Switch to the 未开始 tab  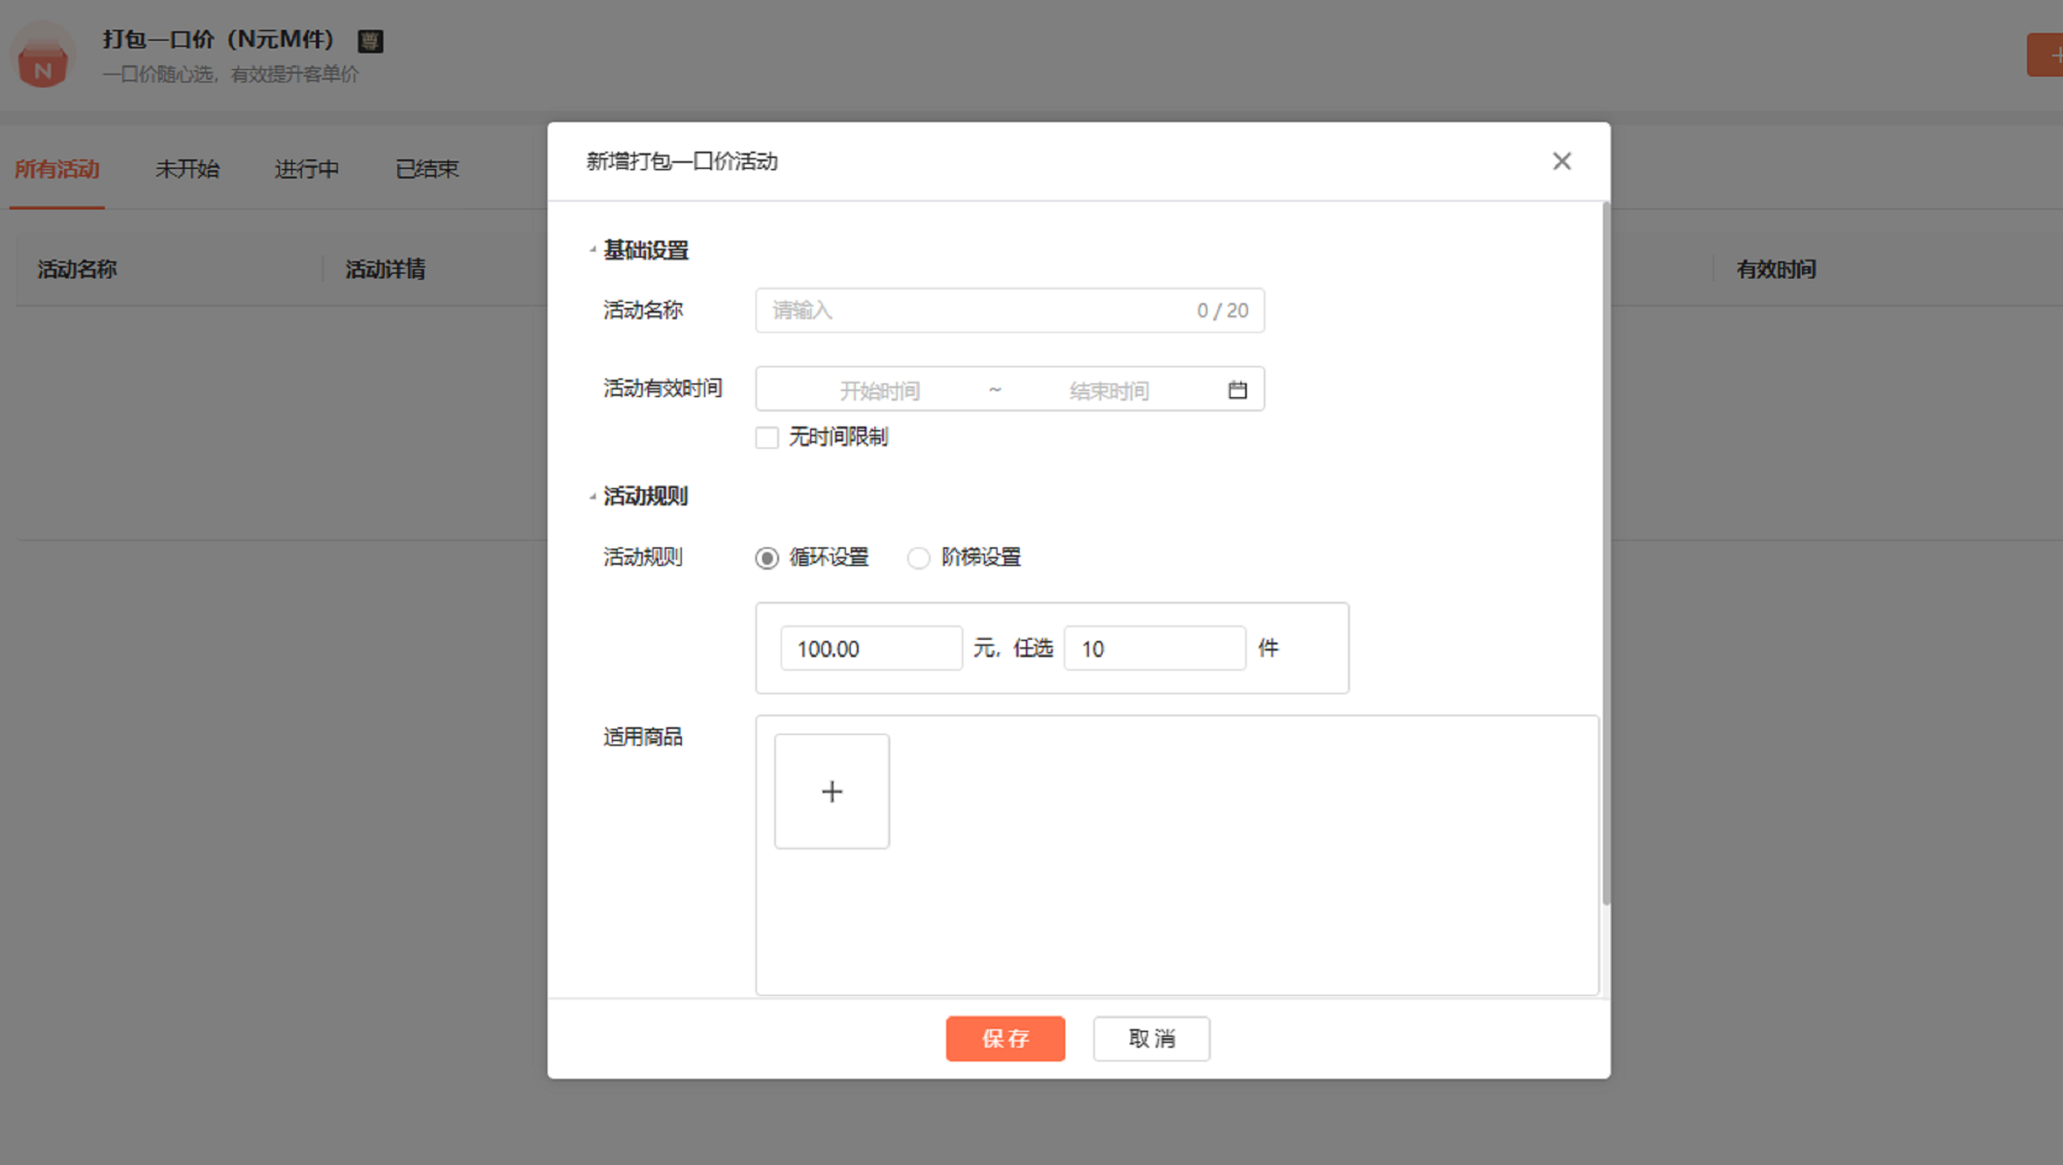(186, 169)
